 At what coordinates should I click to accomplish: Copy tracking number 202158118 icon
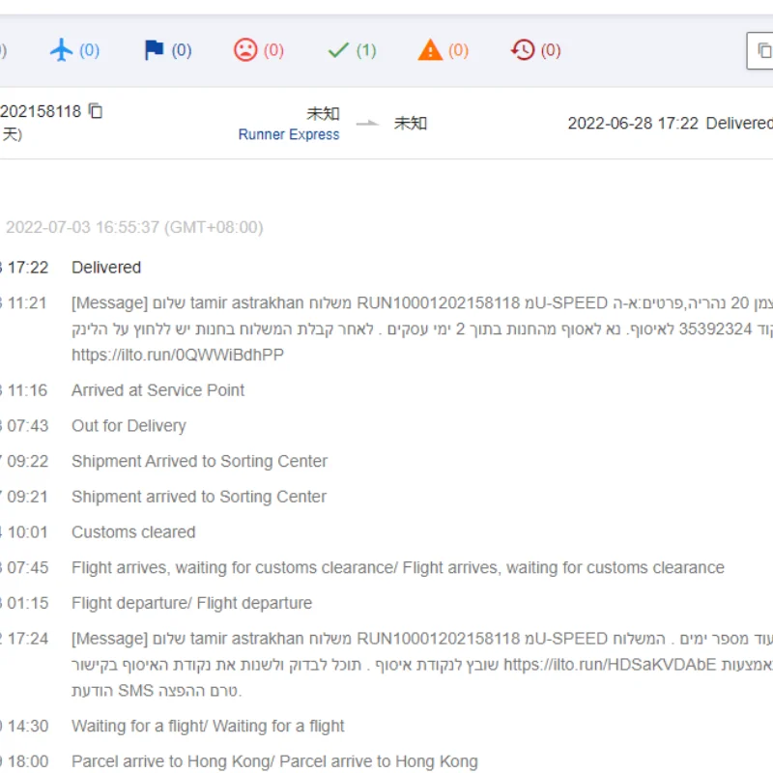tap(95, 111)
